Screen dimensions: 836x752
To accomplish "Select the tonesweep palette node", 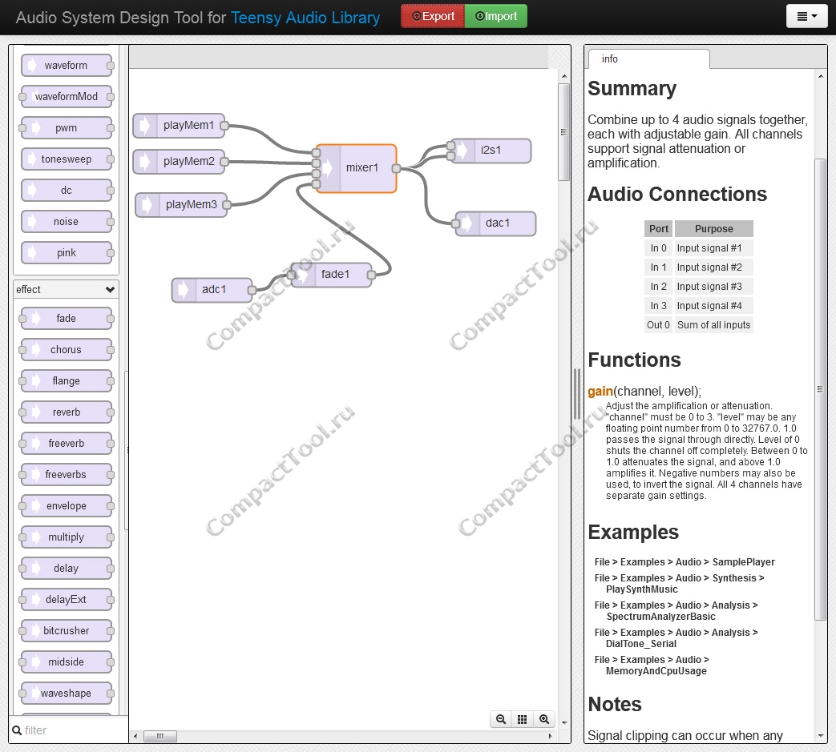I will click(x=67, y=159).
